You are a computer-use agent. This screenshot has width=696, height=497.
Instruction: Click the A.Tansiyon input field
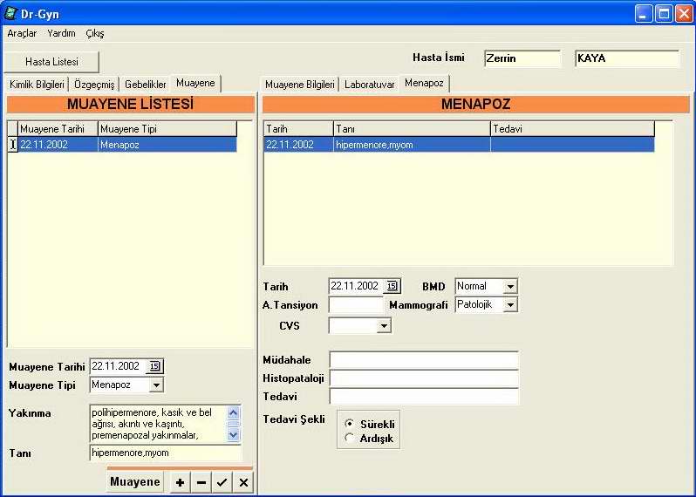coord(356,305)
